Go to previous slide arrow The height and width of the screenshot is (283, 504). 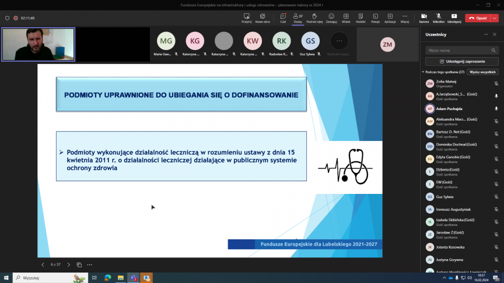pos(43,265)
